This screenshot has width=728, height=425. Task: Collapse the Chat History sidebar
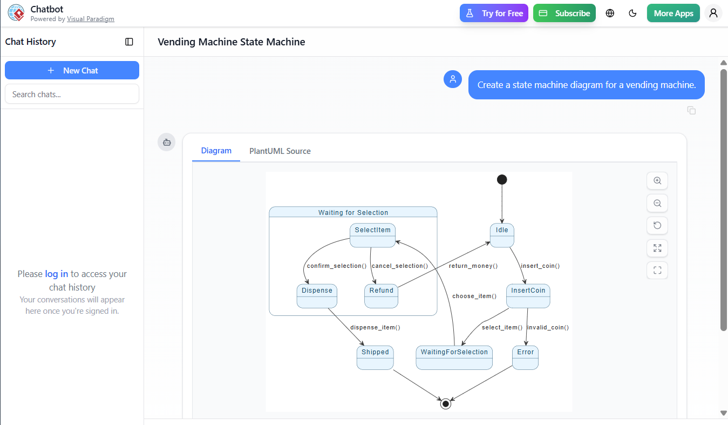(129, 42)
